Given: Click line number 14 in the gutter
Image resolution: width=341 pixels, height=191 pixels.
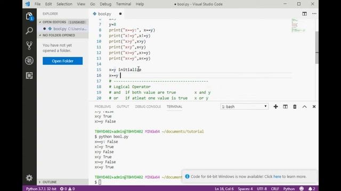Looking at the screenshot, I should [x=99, y=64].
